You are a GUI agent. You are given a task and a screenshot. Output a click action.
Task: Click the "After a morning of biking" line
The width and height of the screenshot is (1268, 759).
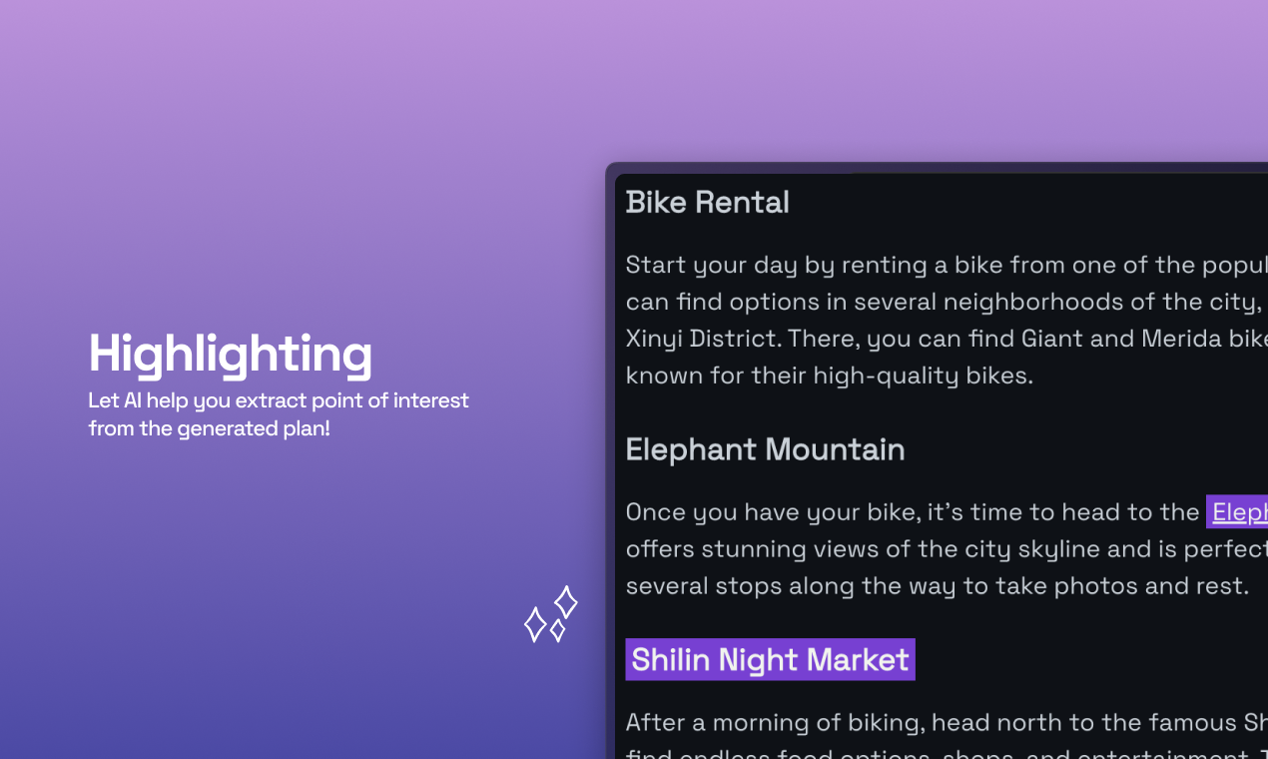click(x=947, y=722)
